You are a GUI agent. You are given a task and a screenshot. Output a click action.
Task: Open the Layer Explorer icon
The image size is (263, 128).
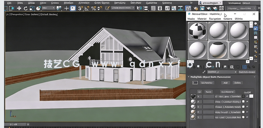point(160,8)
